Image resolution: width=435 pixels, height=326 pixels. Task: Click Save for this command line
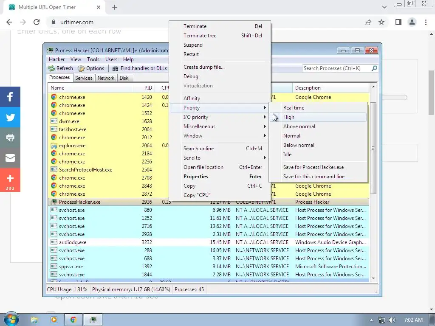point(318,177)
